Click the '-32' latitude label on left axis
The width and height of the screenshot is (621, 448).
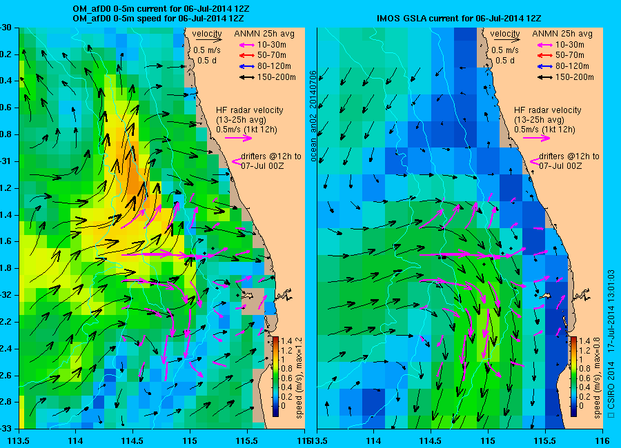coord(7,295)
